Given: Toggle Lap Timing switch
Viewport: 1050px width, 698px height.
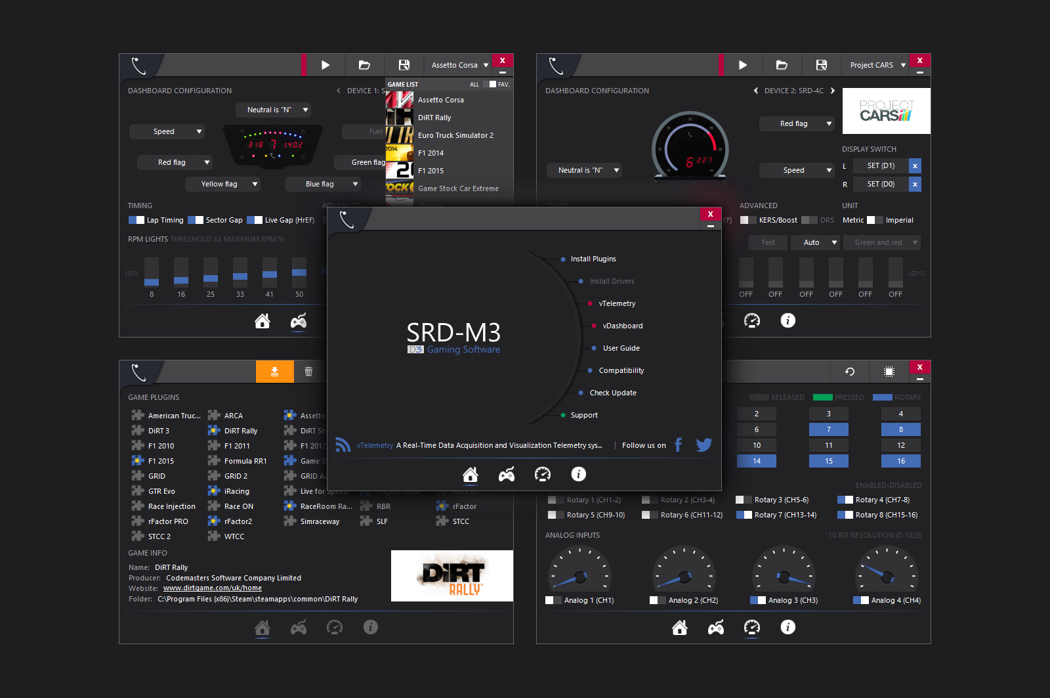Looking at the screenshot, I should pos(136,220).
